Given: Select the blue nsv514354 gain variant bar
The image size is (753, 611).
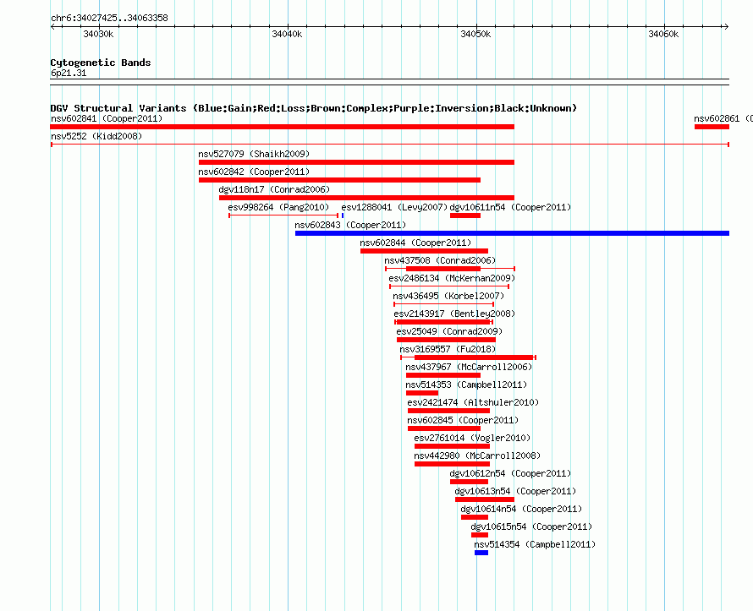Looking at the screenshot, I should pos(481,553).
